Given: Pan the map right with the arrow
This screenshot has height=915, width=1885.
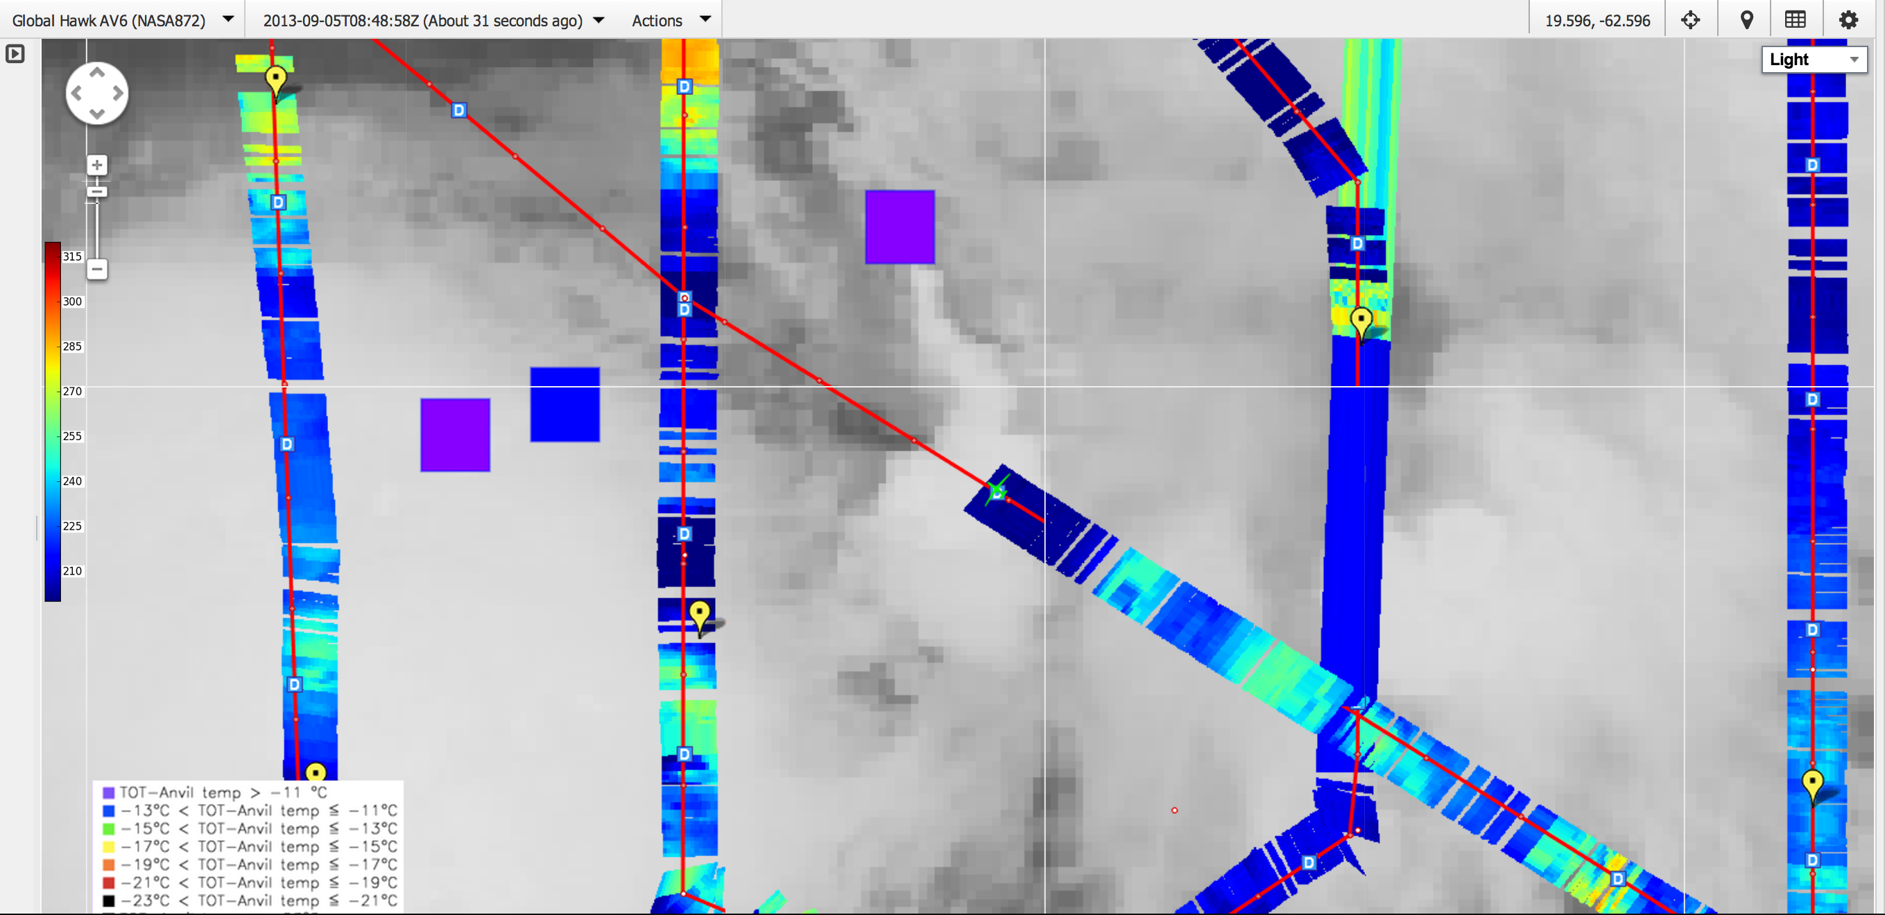Looking at the screenshot, I should click(117, 94).
